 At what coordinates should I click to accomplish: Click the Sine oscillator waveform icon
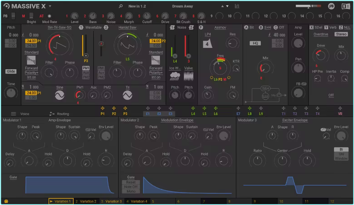pos(60,95)
